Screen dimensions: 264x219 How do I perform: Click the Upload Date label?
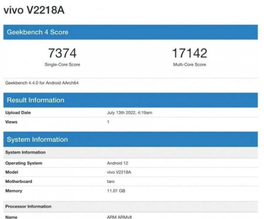[18, 113]
